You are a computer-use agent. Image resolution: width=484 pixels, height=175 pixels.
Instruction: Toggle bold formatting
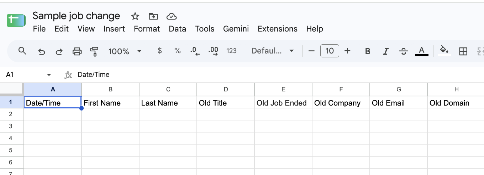click(x=368, y=51)
